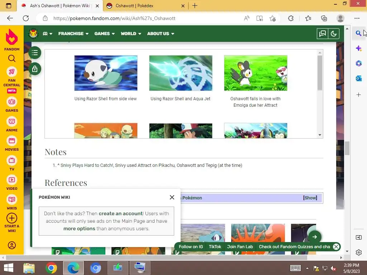Click the gallery scrollbar down arrow
The width and height of the screenshot is (367, 275).
(320, 135)
